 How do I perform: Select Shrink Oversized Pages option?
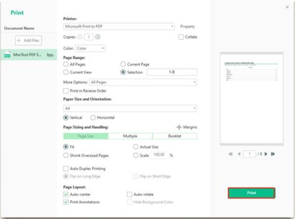66,156
